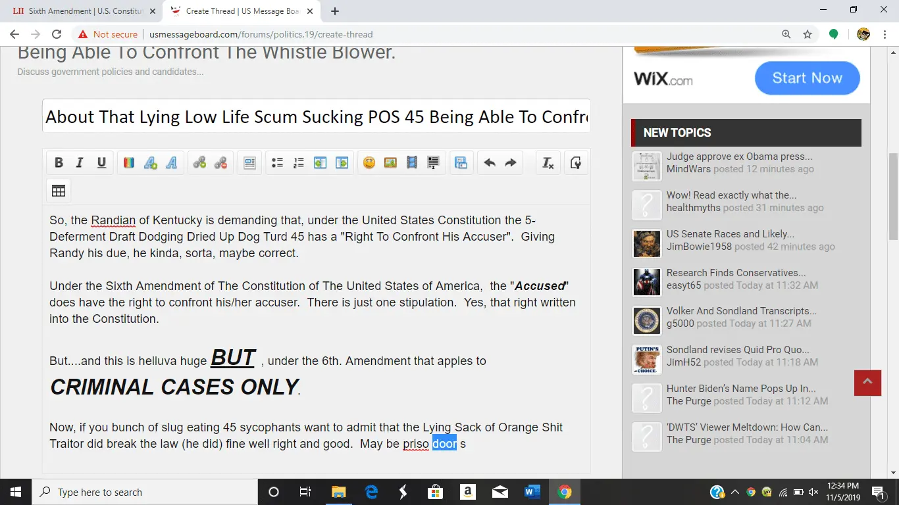The height and width of the screenshot is (505, 899).
Task: Switch to the Sixth Amendment browser tab
Action: (x=82, y=11)
